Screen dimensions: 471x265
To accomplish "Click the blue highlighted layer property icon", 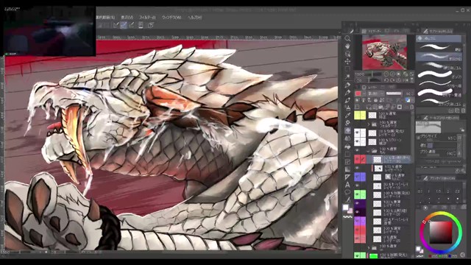I will click(408, 100).
